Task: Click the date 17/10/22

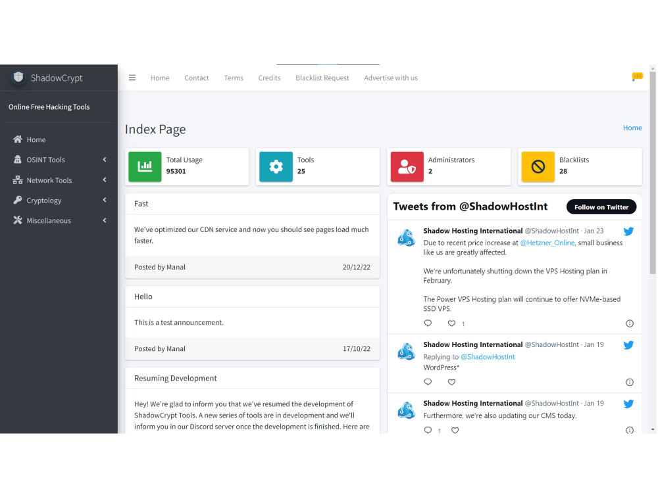Action: [x=356, y=348]
